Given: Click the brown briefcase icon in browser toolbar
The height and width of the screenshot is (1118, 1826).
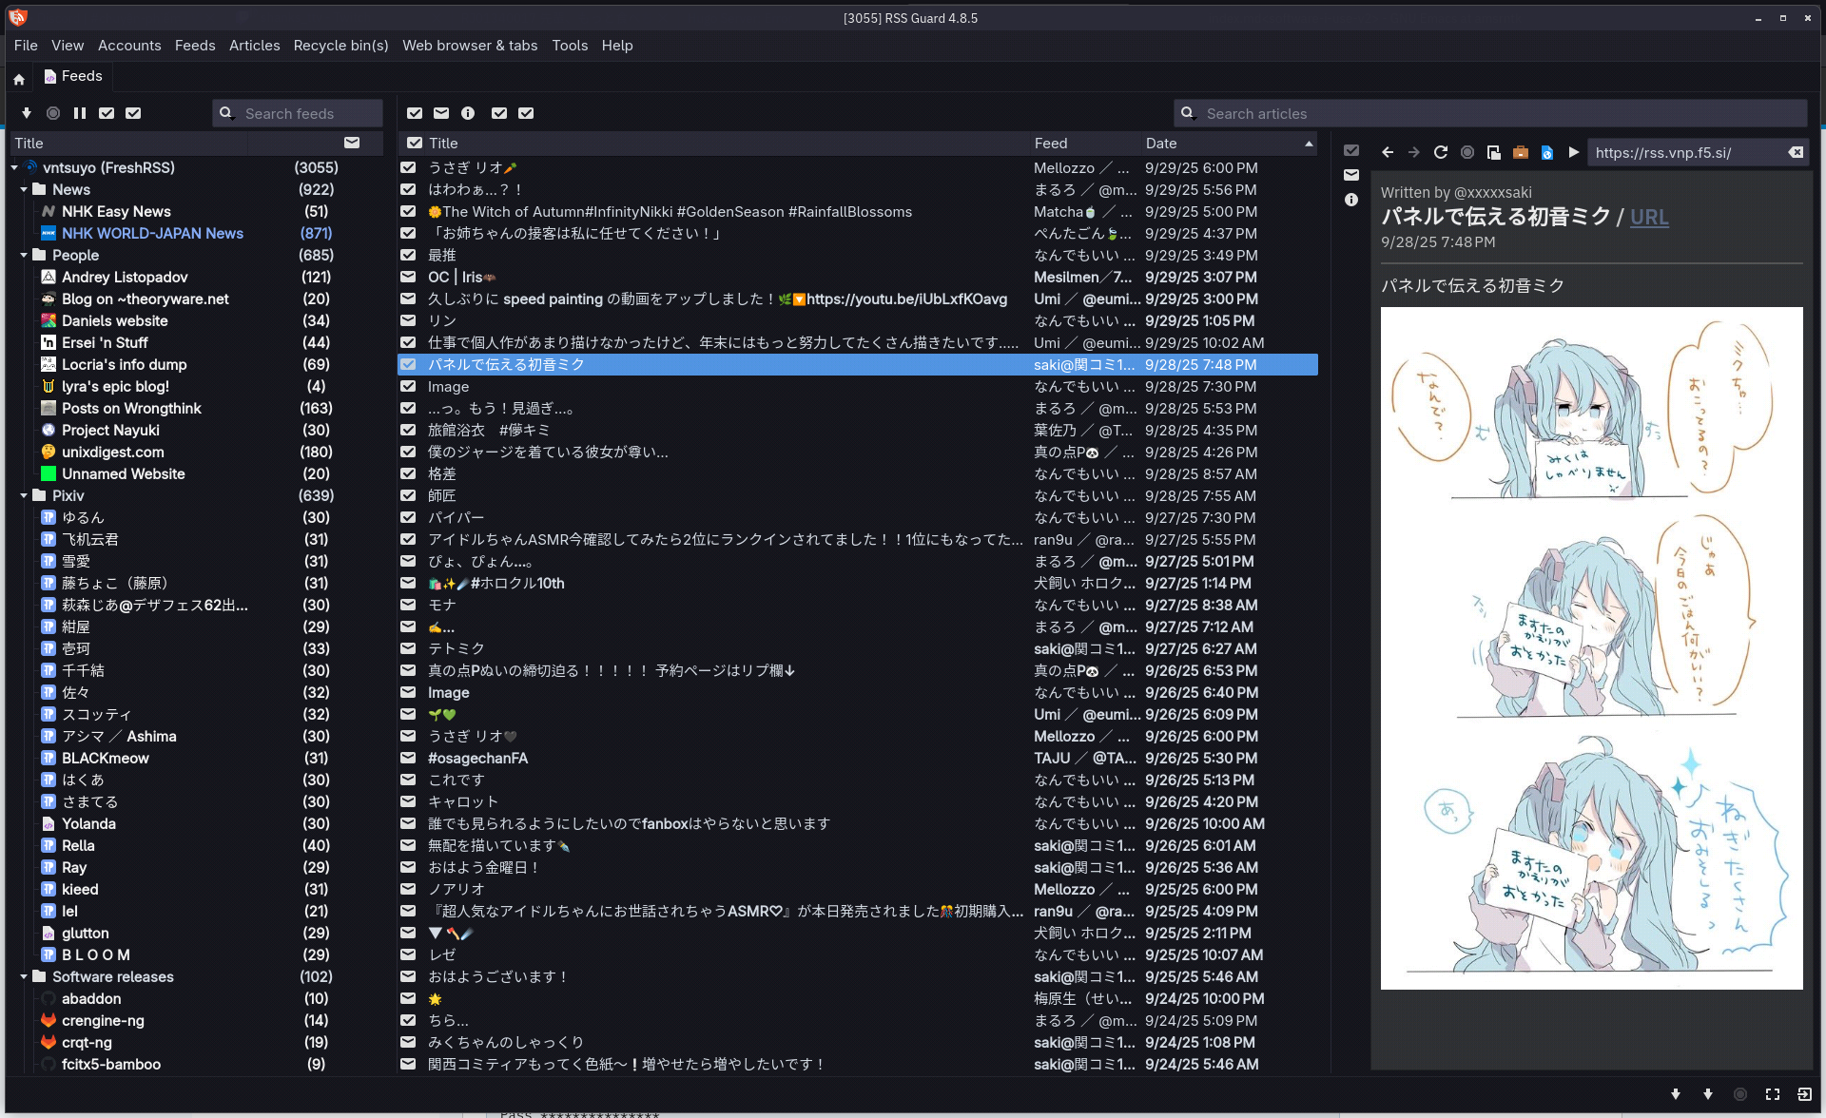Looking at the screenshot, I should pyautogui.click(x=1520, y=152).
